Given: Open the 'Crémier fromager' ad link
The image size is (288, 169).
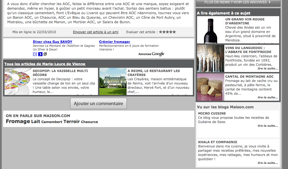Looking at the screenshot, I should pyautogui.click(x=114, y=42).
